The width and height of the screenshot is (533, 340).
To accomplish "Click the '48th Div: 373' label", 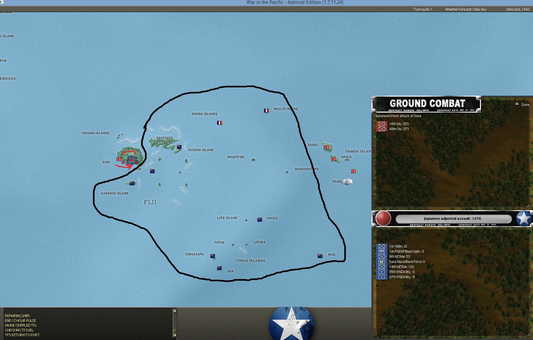I will [399, 129].
